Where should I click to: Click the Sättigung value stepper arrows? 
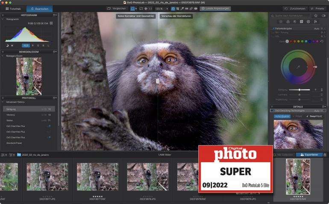coord(322,90)
